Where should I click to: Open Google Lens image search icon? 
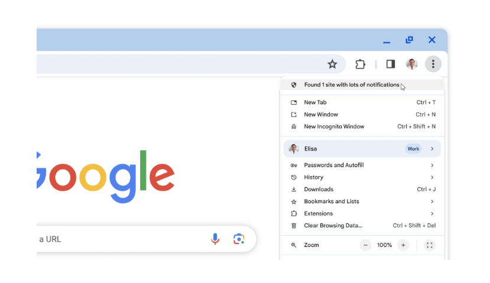coord(239,239)
